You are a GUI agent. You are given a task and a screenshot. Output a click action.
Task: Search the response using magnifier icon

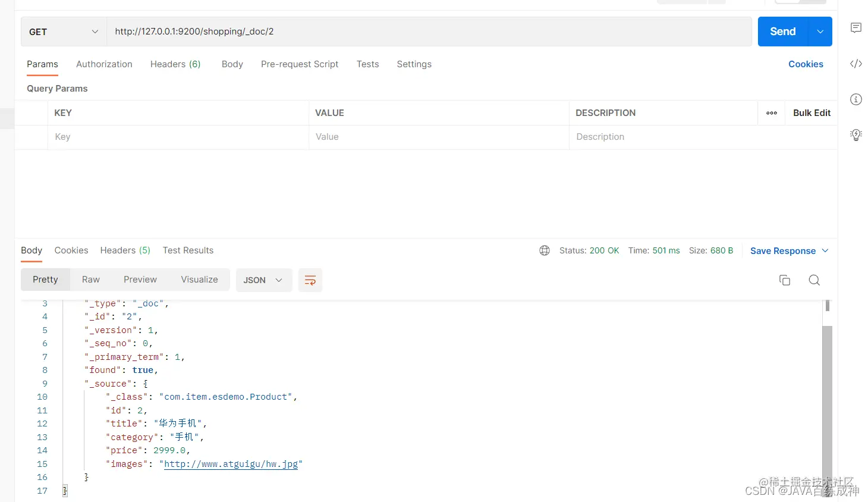click(814, 280)
